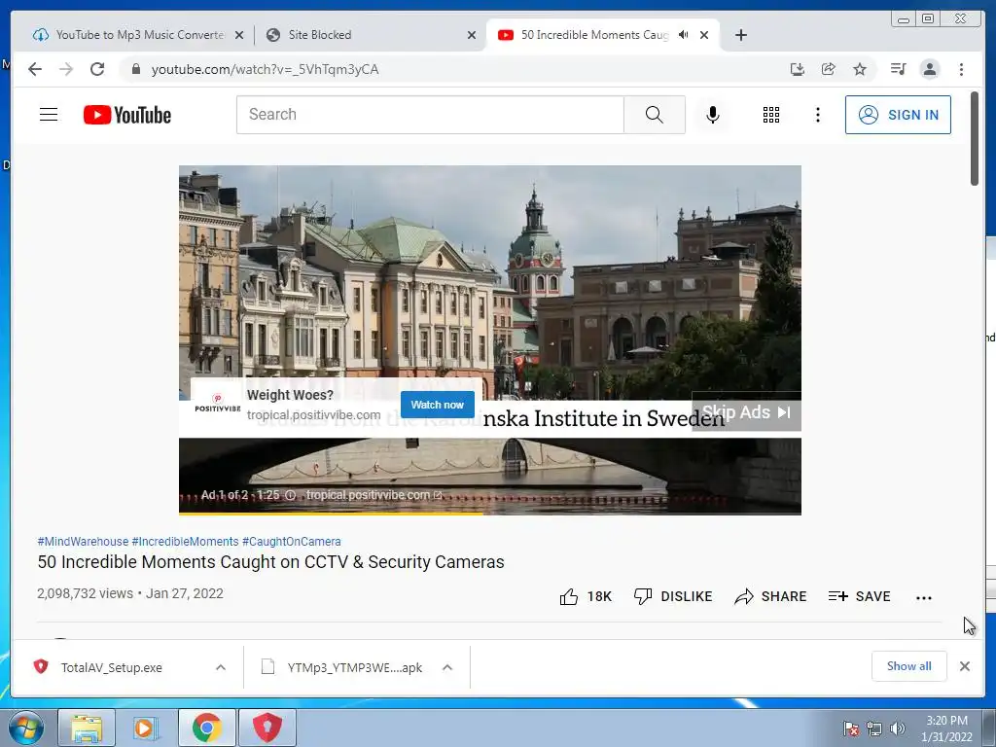Open the volume speaker tray icon
This screenshot has width=996, height=747.
(898, 729)
